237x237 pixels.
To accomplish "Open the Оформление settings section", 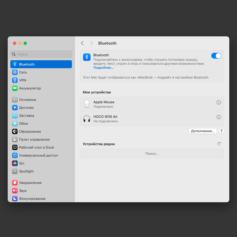I will tap(41, 131).
